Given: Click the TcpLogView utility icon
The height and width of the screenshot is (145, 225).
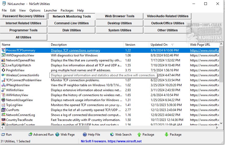Looking at the screenshot, I should (3, 105).
